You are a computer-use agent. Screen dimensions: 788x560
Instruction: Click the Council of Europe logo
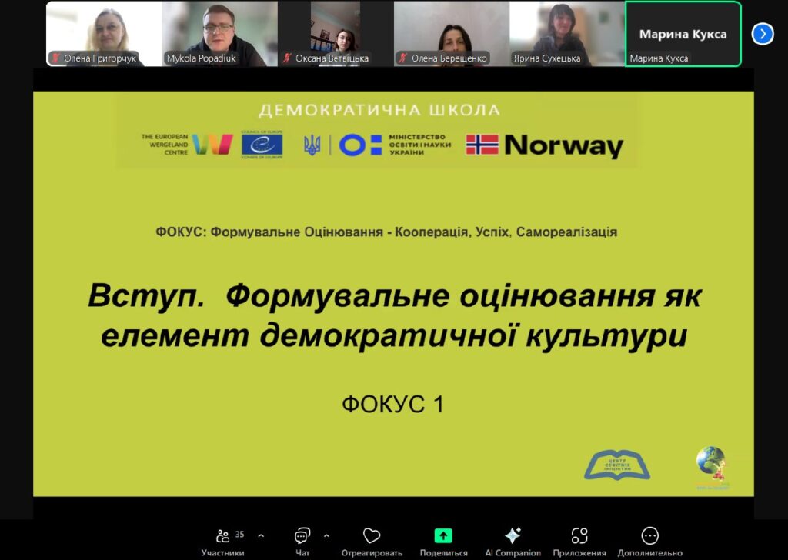(x=262, y=145)
